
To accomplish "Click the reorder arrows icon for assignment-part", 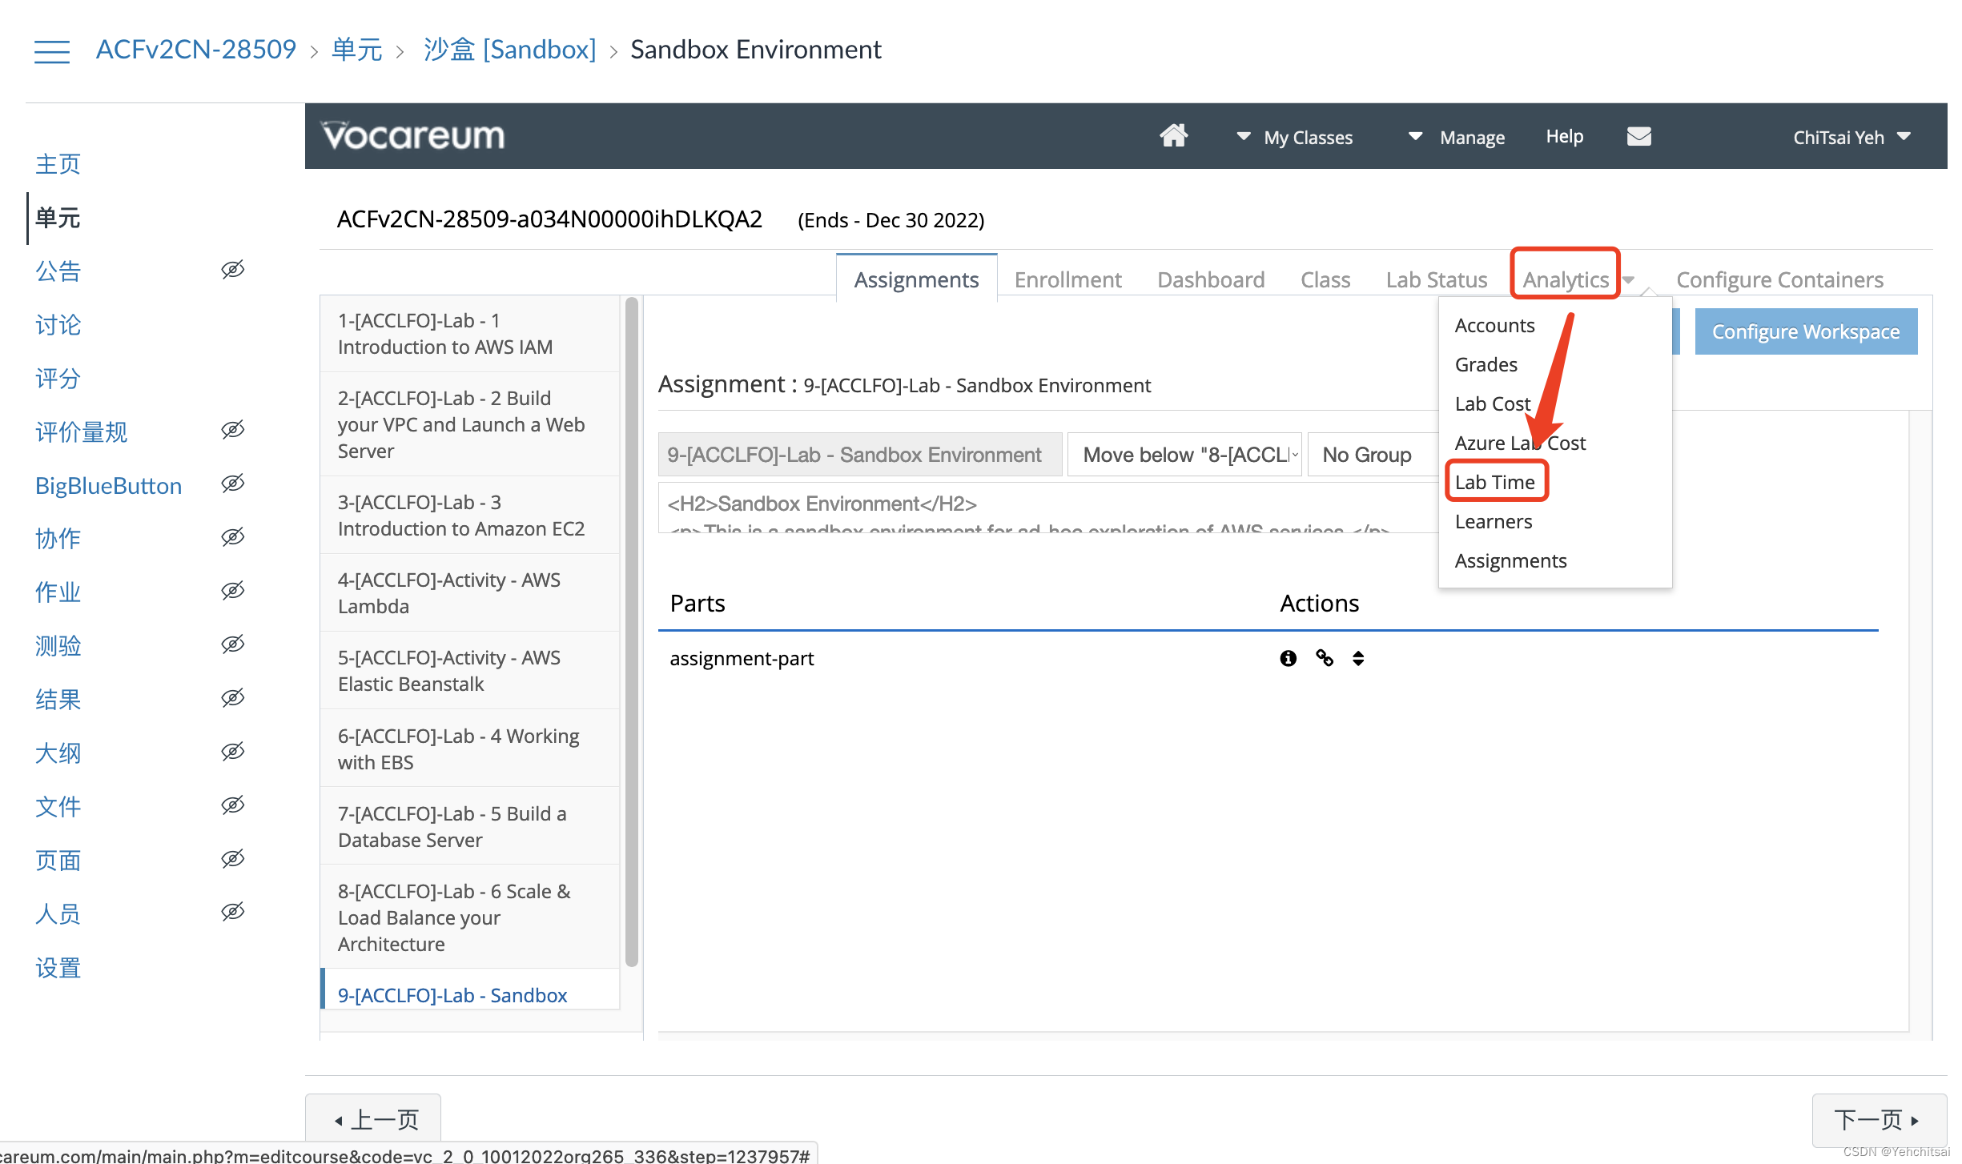I will 1358,658.
